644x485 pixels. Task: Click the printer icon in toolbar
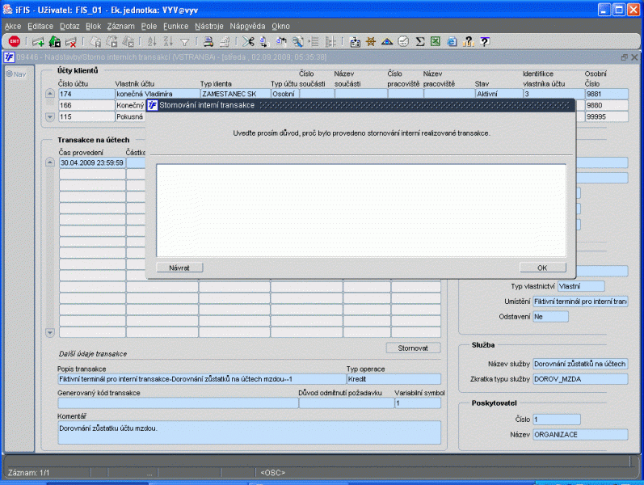coord(208,41)
